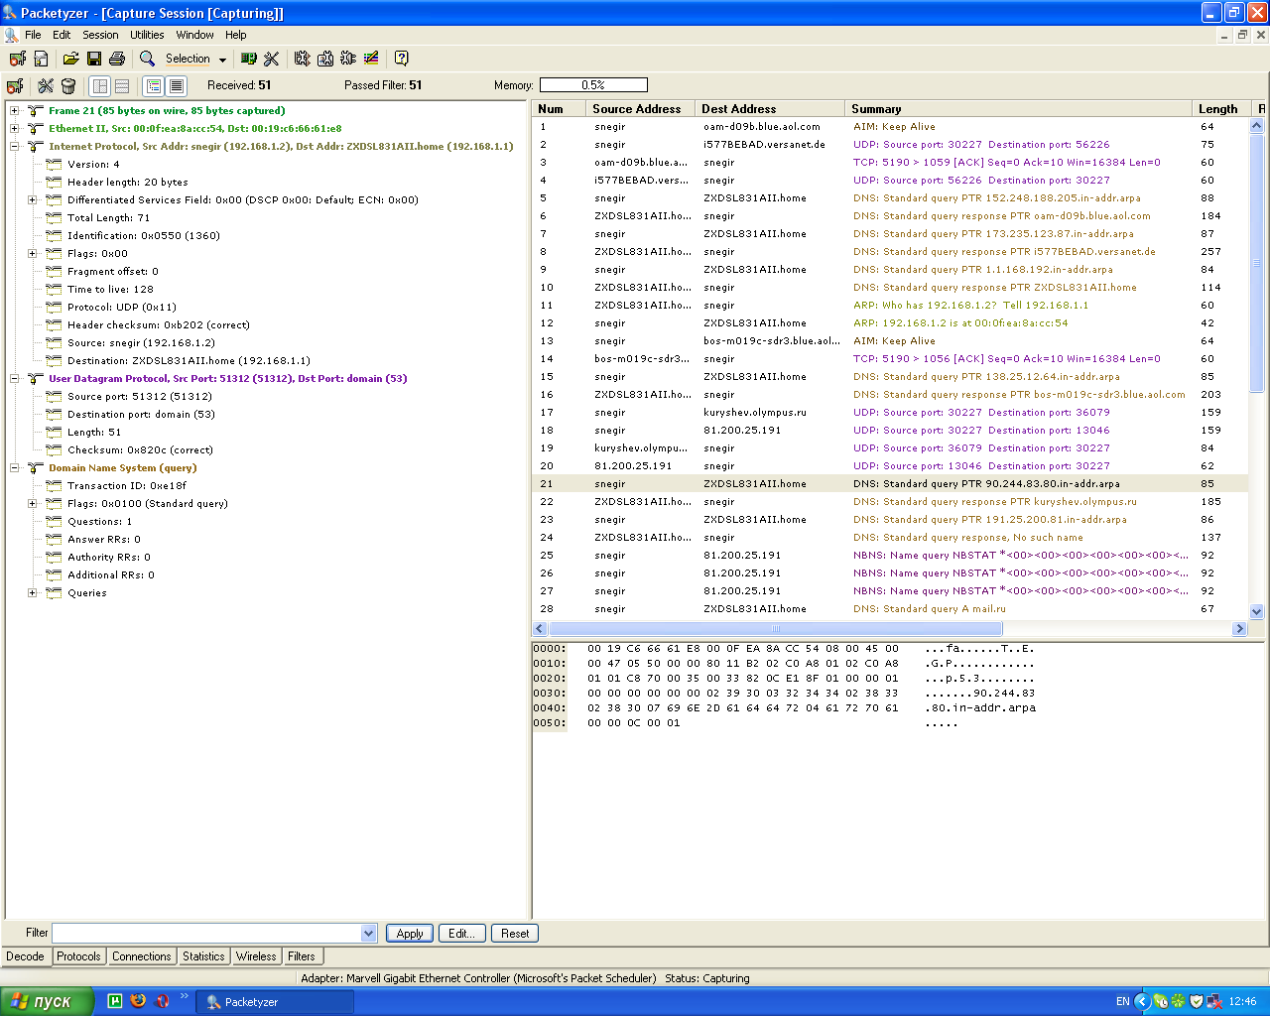Create a new capture session
Viewport: 1270px width, 1016px height.
41,59
